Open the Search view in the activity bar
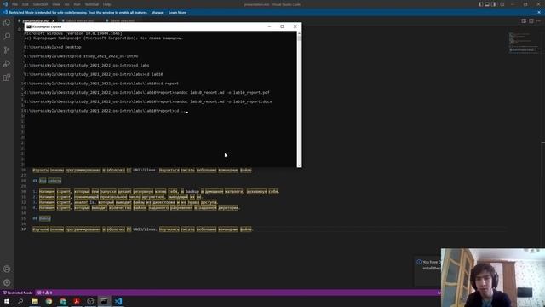 [7, 37]
